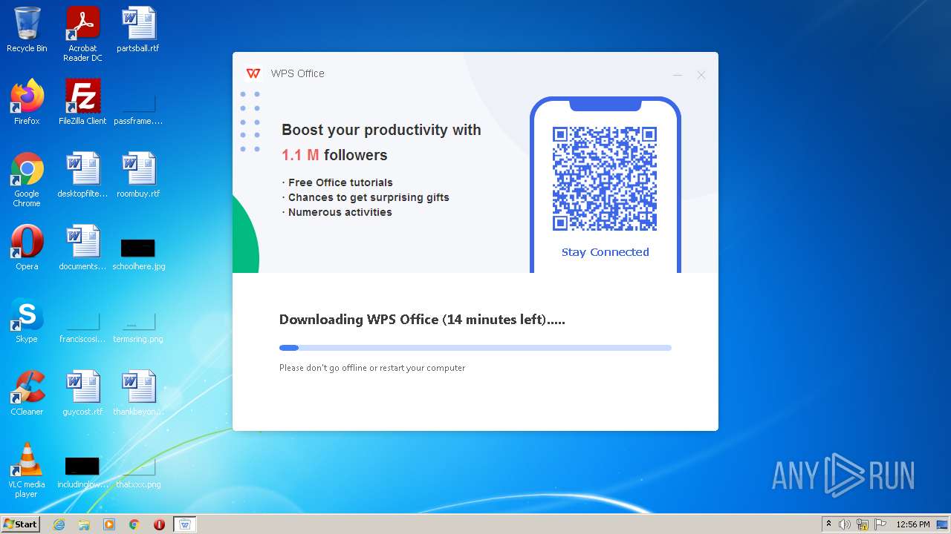Click the Show desktop button

(944, 524)
